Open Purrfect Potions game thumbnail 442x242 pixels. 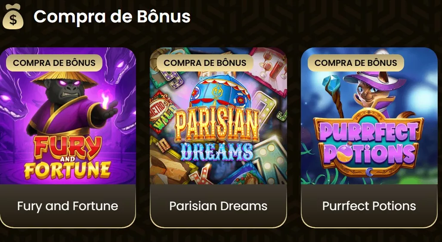click(x=369, y=116)
